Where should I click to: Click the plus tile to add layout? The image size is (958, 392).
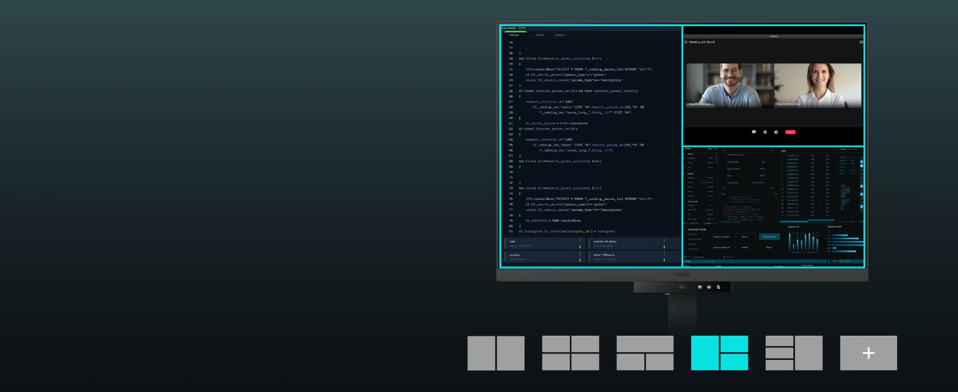868,353
